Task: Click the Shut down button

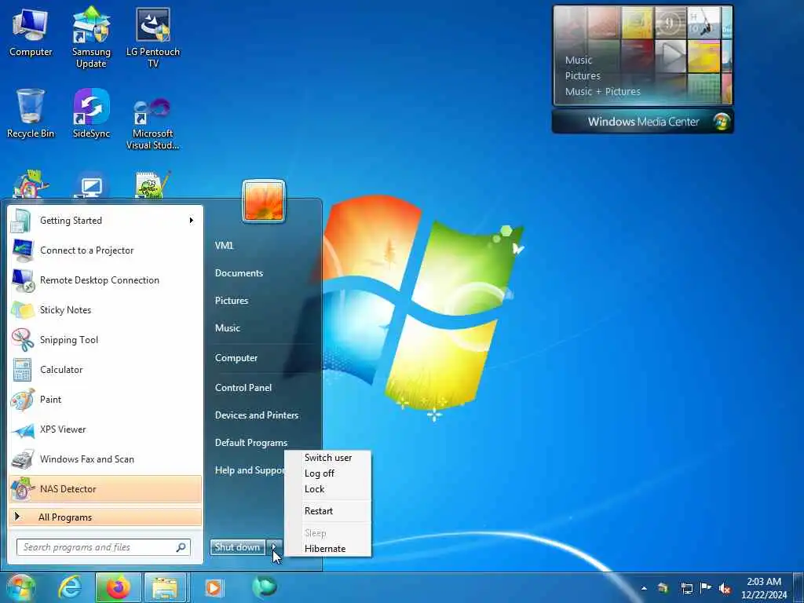Action: click(x=237, y=547)
